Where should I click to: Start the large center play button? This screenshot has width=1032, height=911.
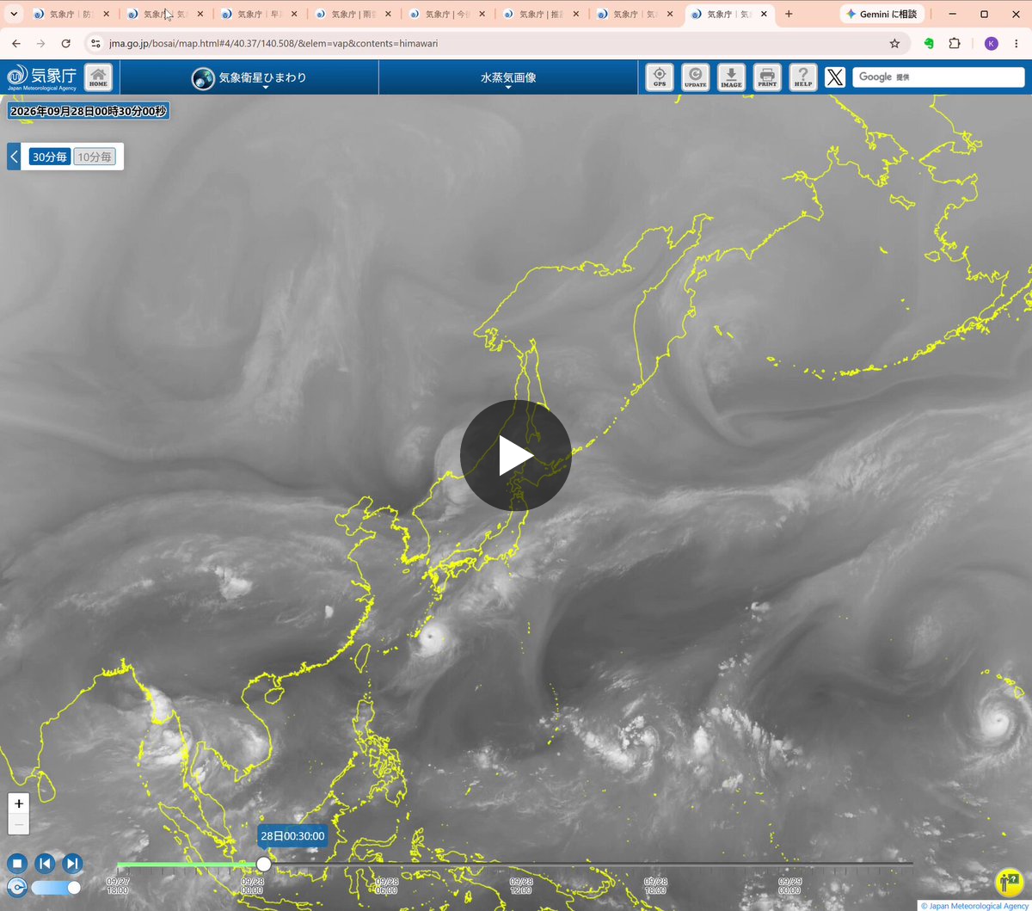tap(516, 456)
